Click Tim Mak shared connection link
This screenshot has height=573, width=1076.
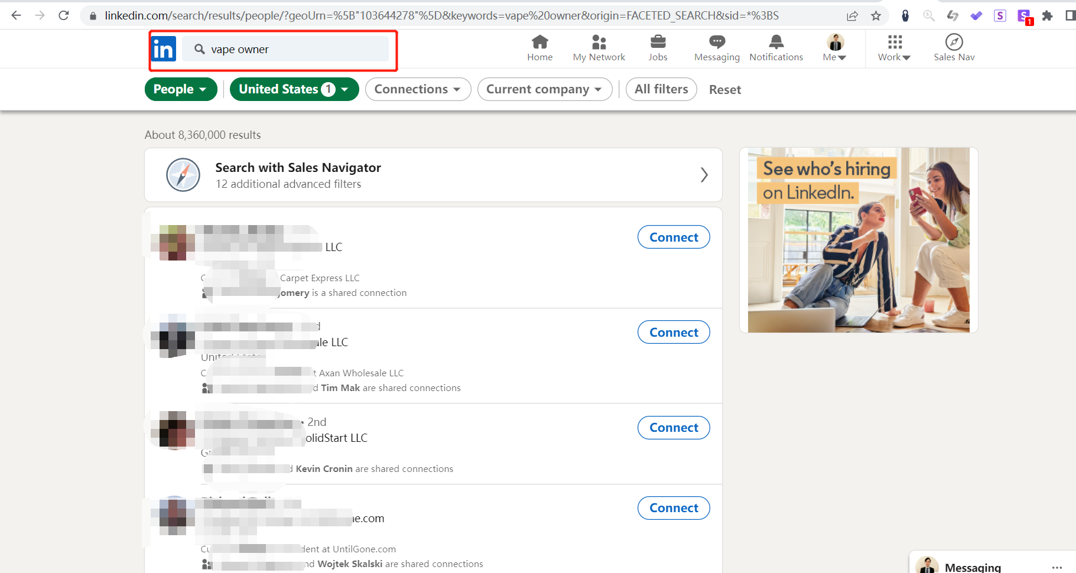pyautogui.click(x=340, y=388)
